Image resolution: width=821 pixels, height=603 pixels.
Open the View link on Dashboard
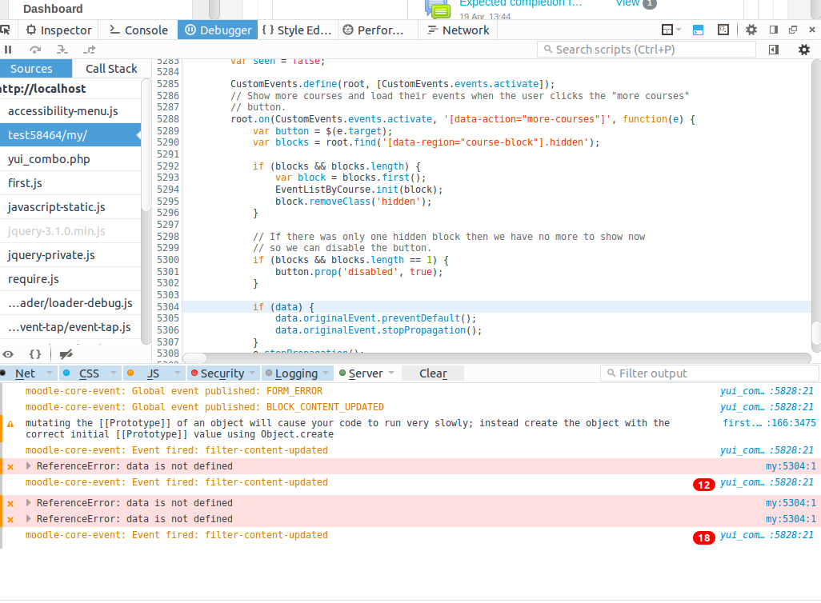click(627, 4)
